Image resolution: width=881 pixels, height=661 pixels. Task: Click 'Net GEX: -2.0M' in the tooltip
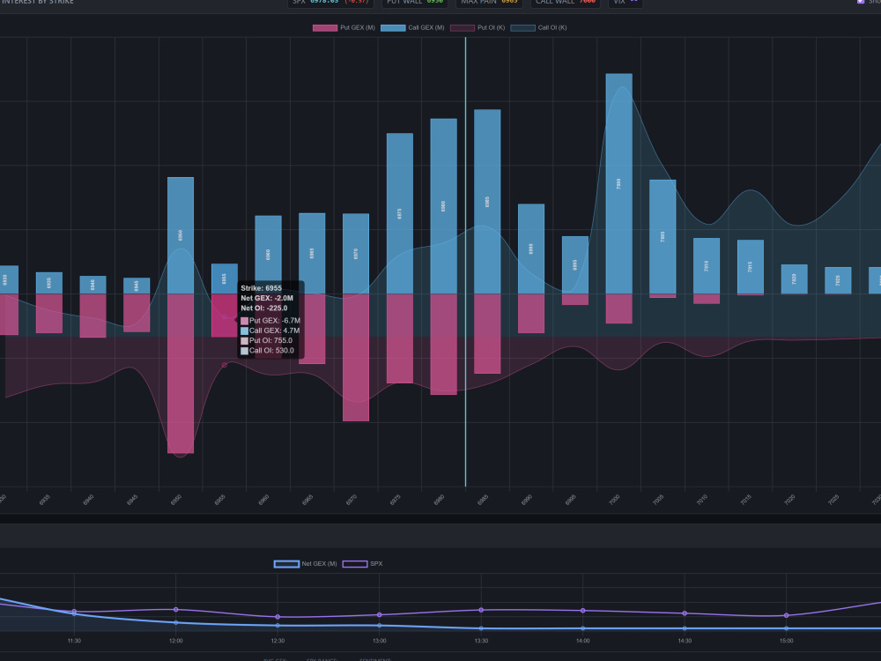click(x=267, y=299)
